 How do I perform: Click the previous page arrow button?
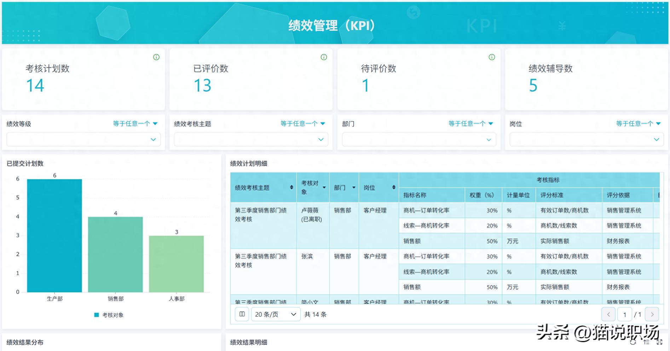click(608, 314)
